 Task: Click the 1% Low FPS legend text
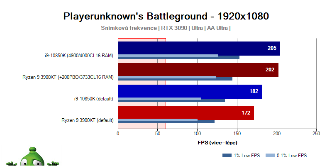pyautogui.click(x=246, y=156)
